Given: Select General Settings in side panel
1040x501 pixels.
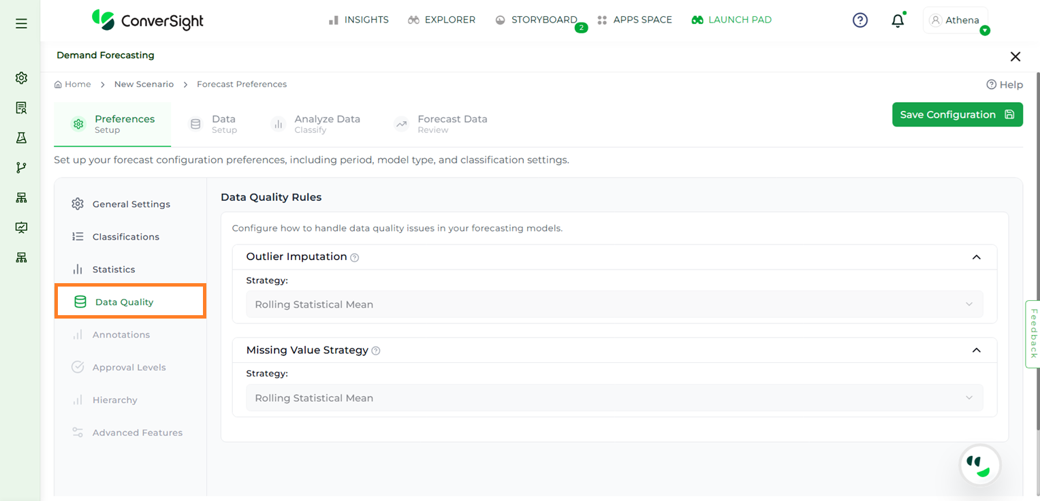Looking at the screenshot, I should [131, 204].
